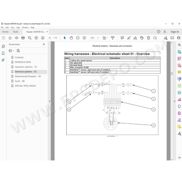182x182 pixels.
Task: Open the Sign menu
Action: [18, 28]
